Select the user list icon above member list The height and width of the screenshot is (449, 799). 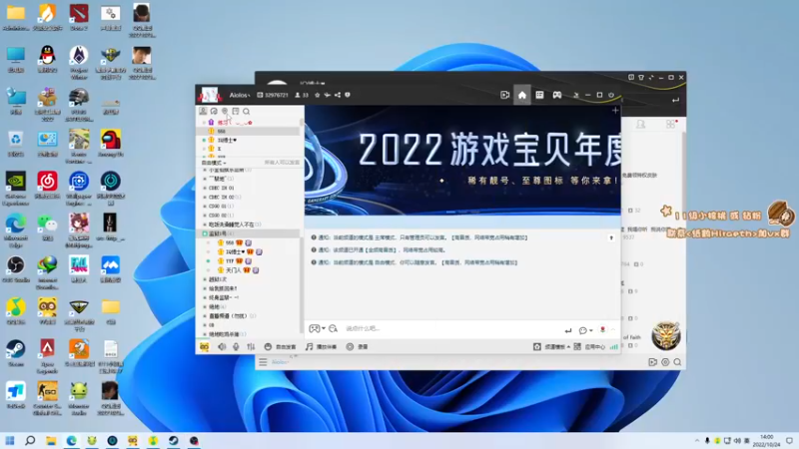[x=203, y=111]
